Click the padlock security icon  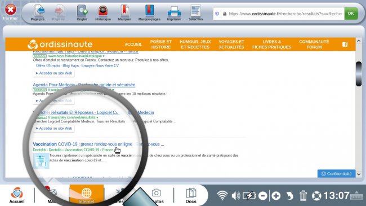[x=225, y=14]
